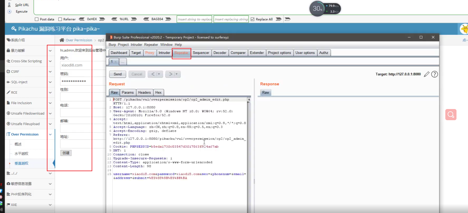468x213 pixels.
Task: Click the 敏感信息泄露 camera icon
Action: 9,184
